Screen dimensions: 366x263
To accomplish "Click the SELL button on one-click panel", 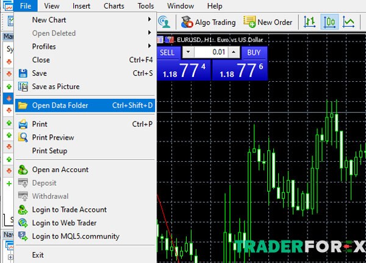I will 168,52.
